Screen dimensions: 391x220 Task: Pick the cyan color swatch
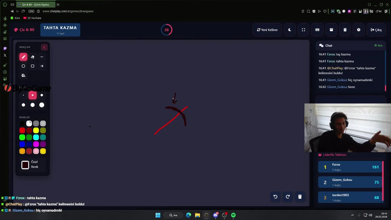[36, 137]
